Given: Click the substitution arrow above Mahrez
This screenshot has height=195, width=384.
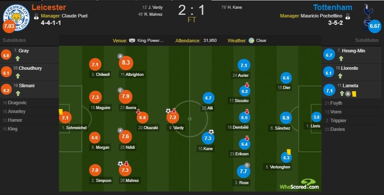Looking at the screenshot, I should (x=127, y=164).
